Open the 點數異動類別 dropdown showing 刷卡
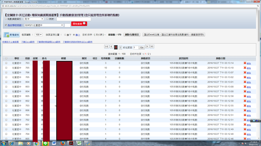The image size is (261, 146). [34, 19]
